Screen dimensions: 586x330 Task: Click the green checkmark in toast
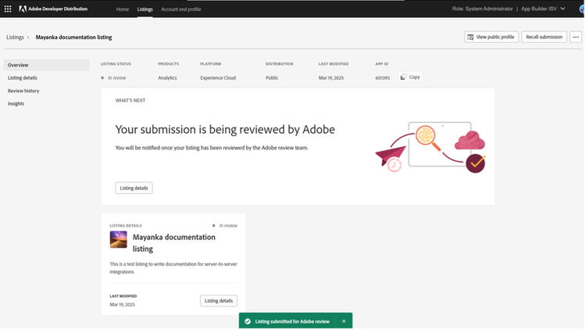(x=248, y=321)
